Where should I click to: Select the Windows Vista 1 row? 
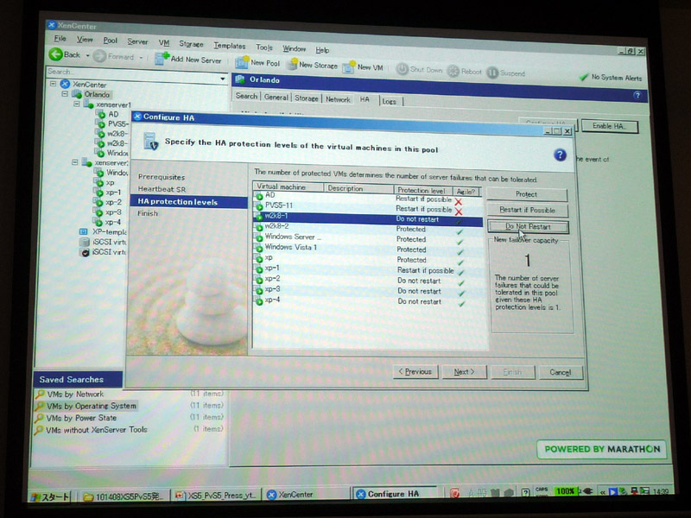[368, 249]
